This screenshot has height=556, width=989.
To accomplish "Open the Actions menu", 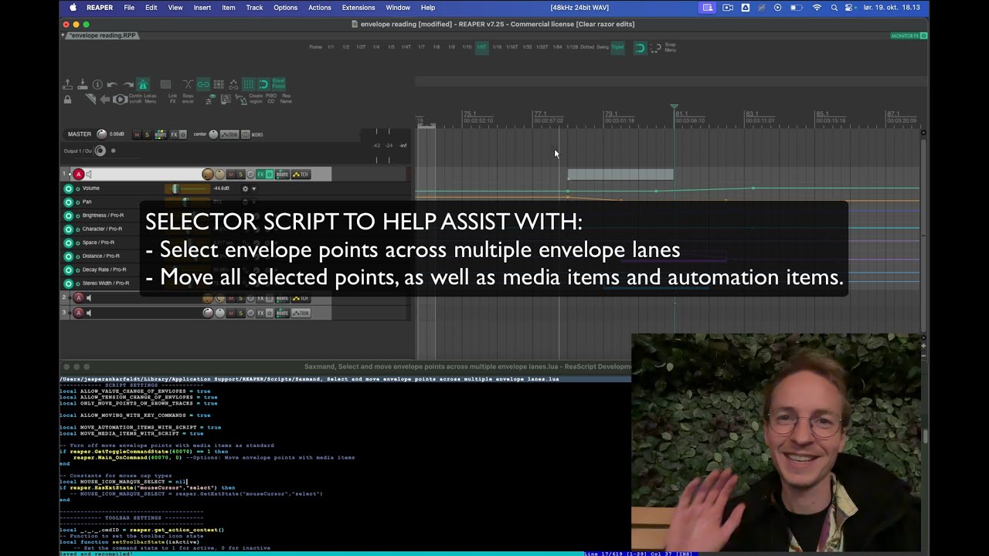I will pos(319,8).
